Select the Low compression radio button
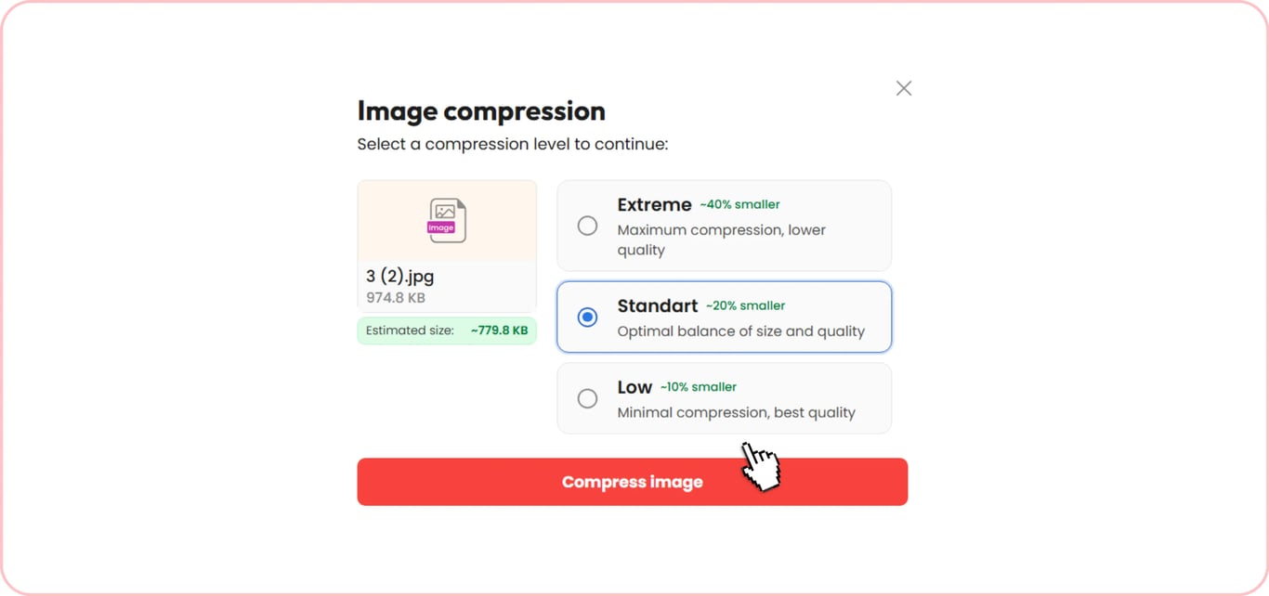This screenshot has width=1269, height=596. click(x=587, y=398)
